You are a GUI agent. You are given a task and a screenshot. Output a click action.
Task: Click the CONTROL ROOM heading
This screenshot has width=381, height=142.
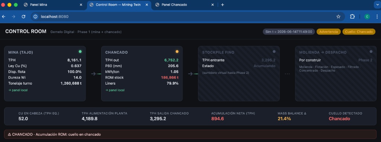(x=26, y=31)
